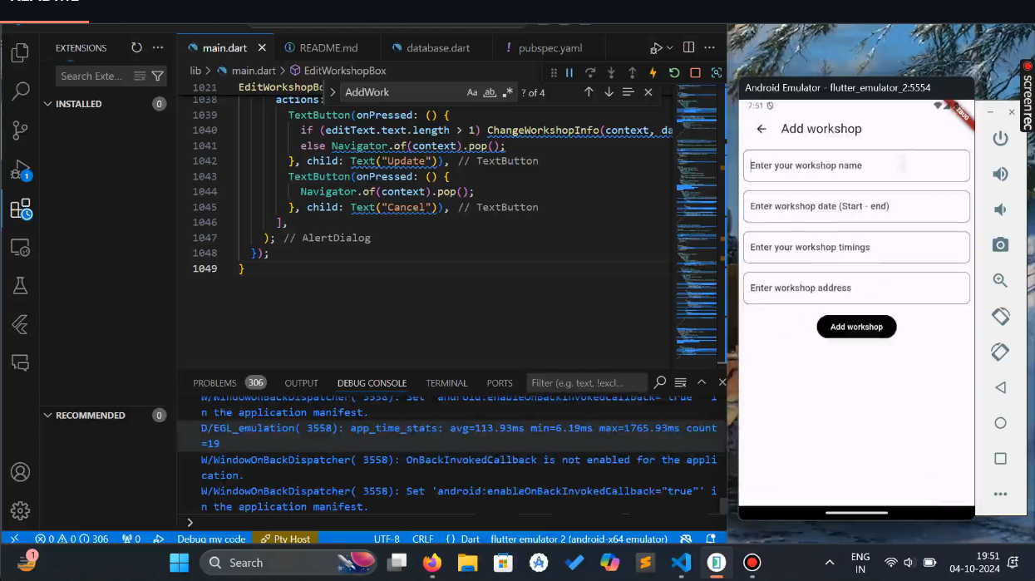Take an emulator screenshot with the camera icon

[x=1000, y=244]
